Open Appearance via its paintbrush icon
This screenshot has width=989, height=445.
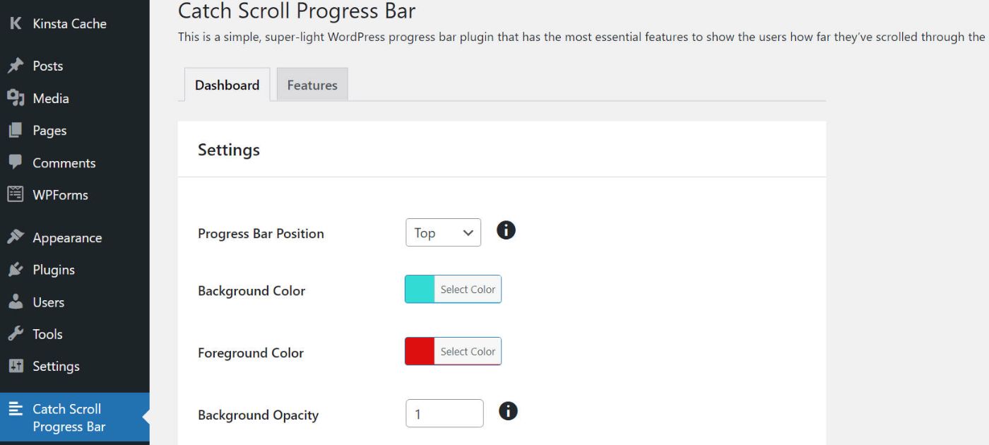[x=18, y=237]
